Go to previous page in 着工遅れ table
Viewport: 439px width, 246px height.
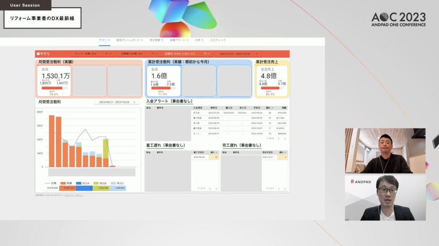210,189
